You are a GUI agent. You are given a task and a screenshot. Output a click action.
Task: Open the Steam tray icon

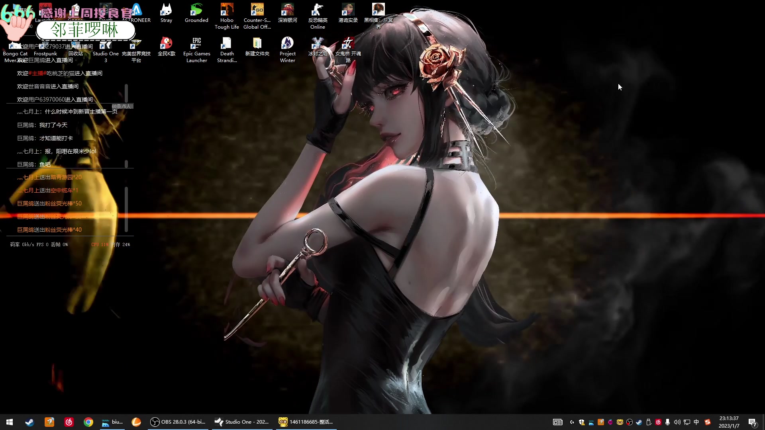click(639, 422)
